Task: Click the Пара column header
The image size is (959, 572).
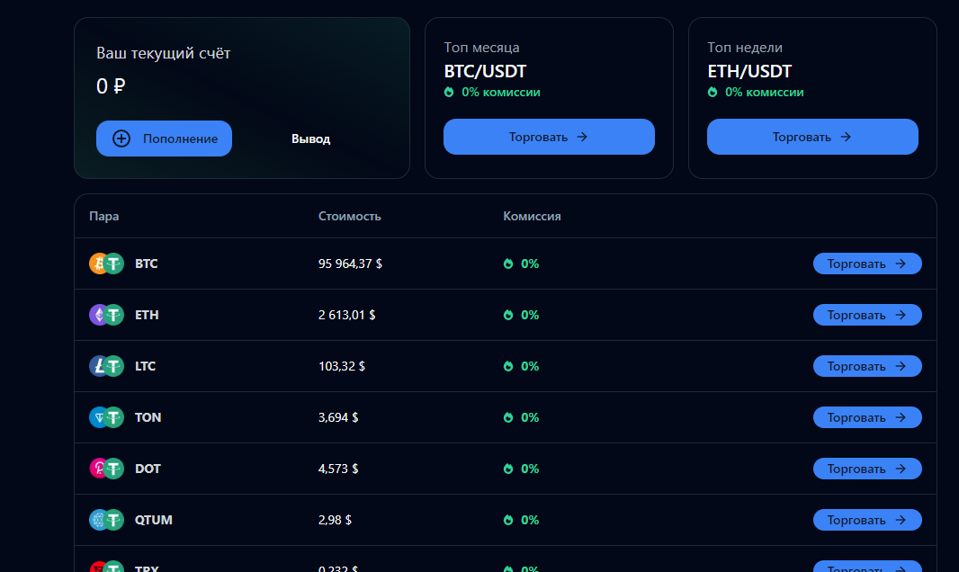Action: pyautogui.click(x=103, y=216)
